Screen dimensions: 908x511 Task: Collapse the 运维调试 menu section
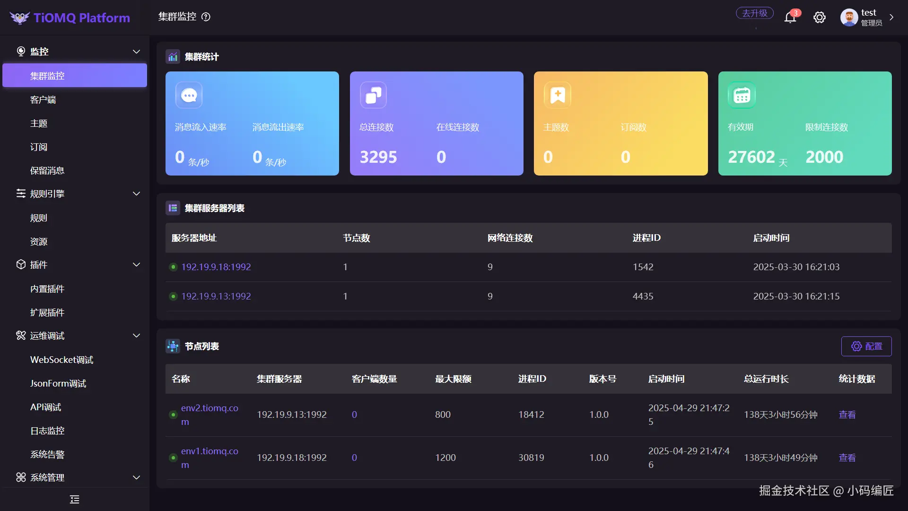pos(136,335)
